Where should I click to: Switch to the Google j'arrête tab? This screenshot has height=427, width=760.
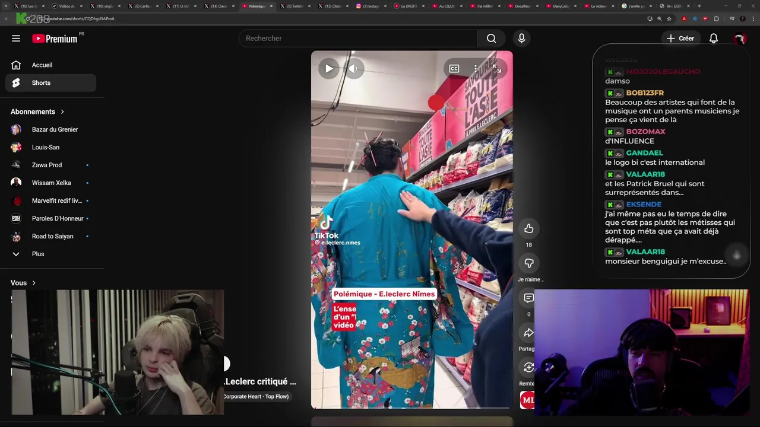coord(634,6)
